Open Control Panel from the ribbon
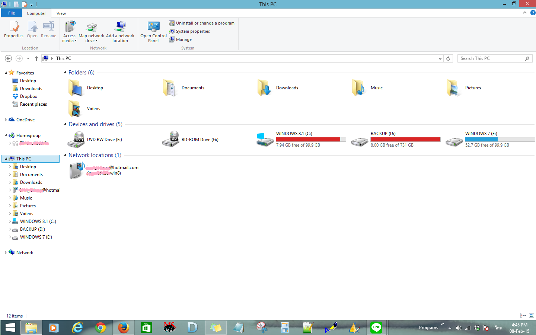 coord(153,32)
